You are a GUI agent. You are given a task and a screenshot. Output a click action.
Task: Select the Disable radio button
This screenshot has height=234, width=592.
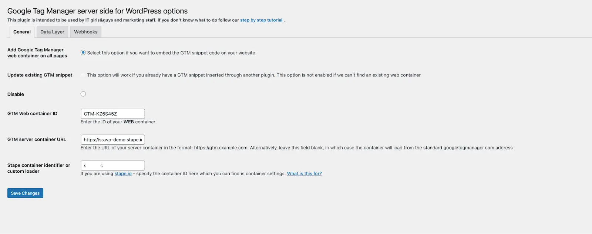83,94
